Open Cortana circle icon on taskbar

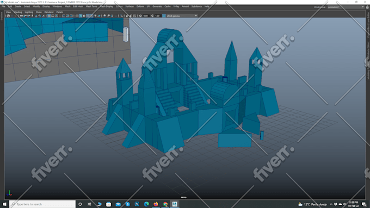(80, 204)
